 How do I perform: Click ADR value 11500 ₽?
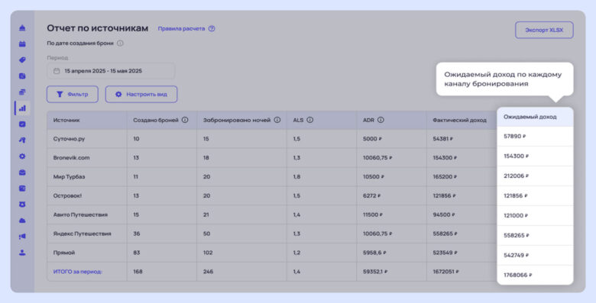coord(373,215)
